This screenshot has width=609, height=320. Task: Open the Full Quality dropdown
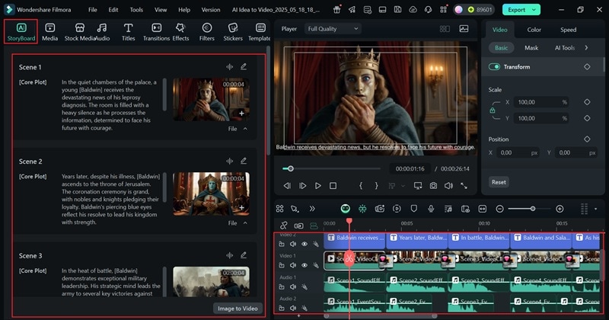point(333,29)
